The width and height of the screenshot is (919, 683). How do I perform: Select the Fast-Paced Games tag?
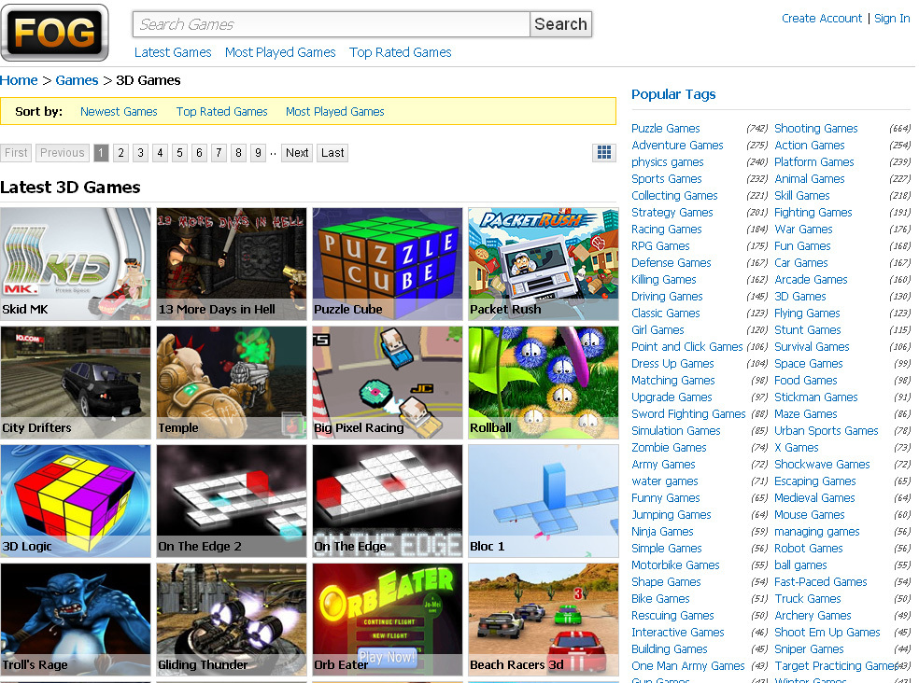pyautogui.click(x=820, y=582)
